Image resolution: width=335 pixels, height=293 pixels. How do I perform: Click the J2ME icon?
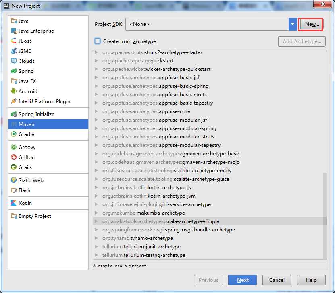tap(14, 51)
